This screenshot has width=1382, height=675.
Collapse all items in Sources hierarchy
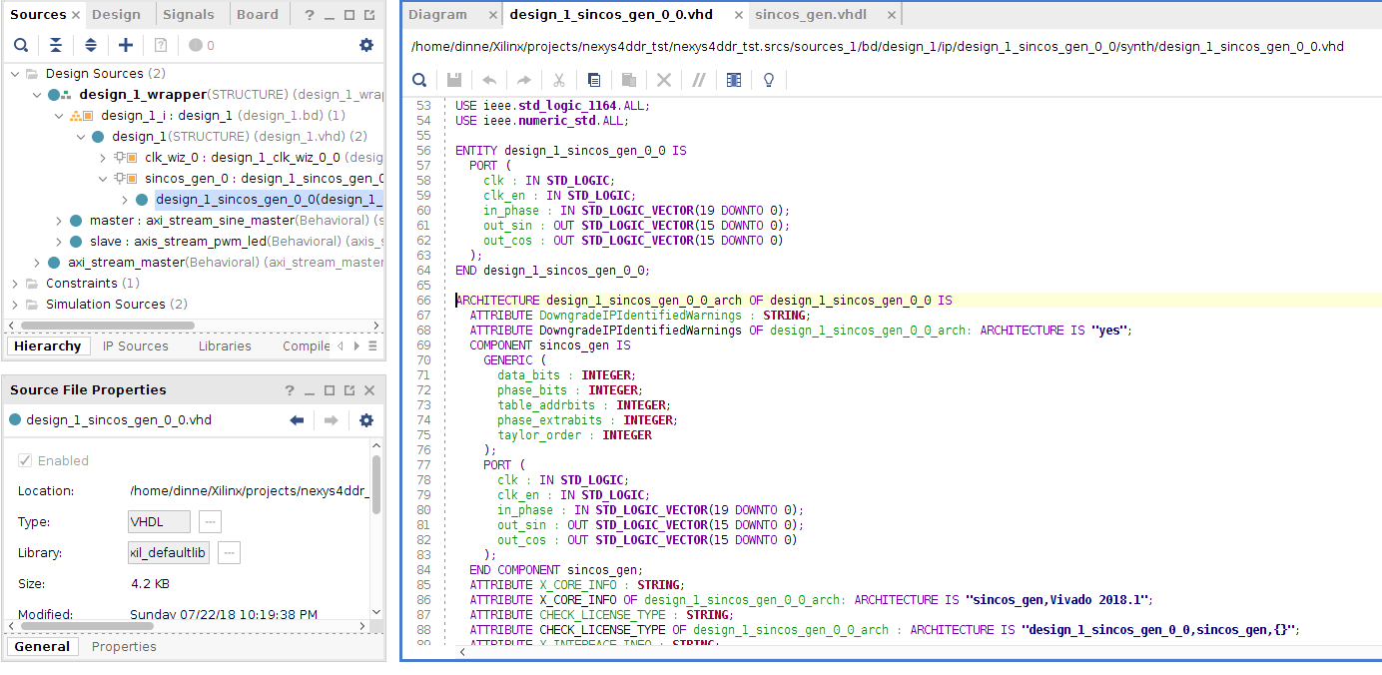coord(56,45)
